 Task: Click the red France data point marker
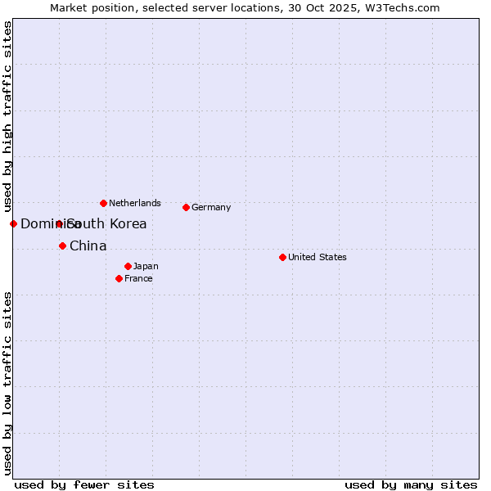point(119,278)
